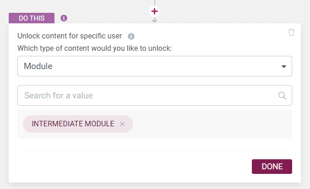Screen dimensions: 310x189
Task: Click the magnifier search icon
Action: [x=282, y=96]
